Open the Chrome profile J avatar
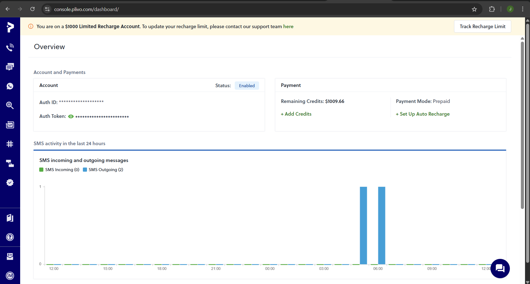Image resolution: width=530 pixels, height=284 pixels. 510,9
